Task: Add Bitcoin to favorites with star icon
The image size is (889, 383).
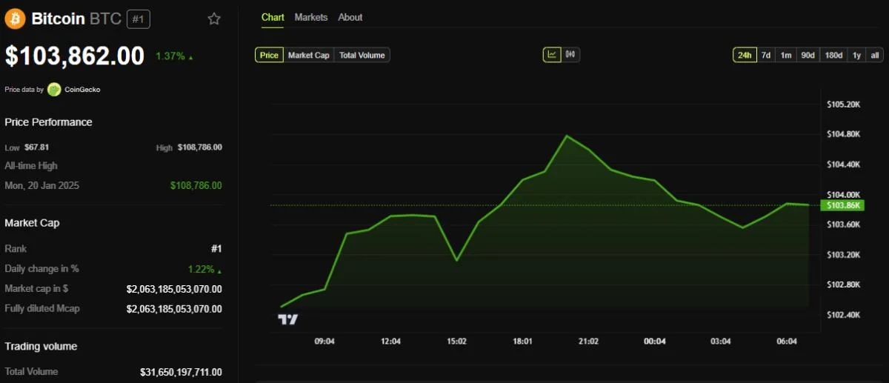Action: click(x=214, y=19)
